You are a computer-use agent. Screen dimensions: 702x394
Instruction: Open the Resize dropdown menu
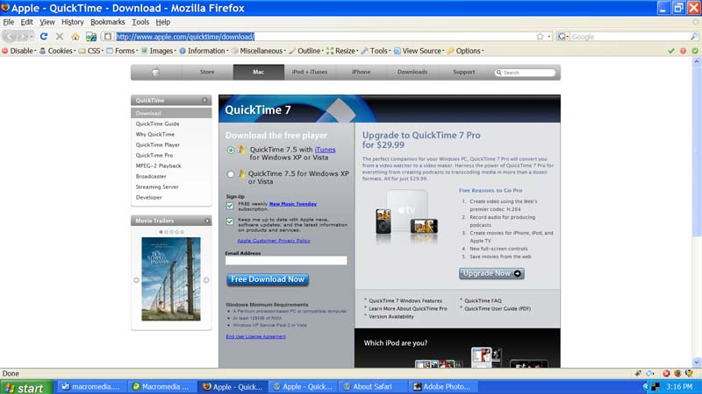[x=342, y=51]
